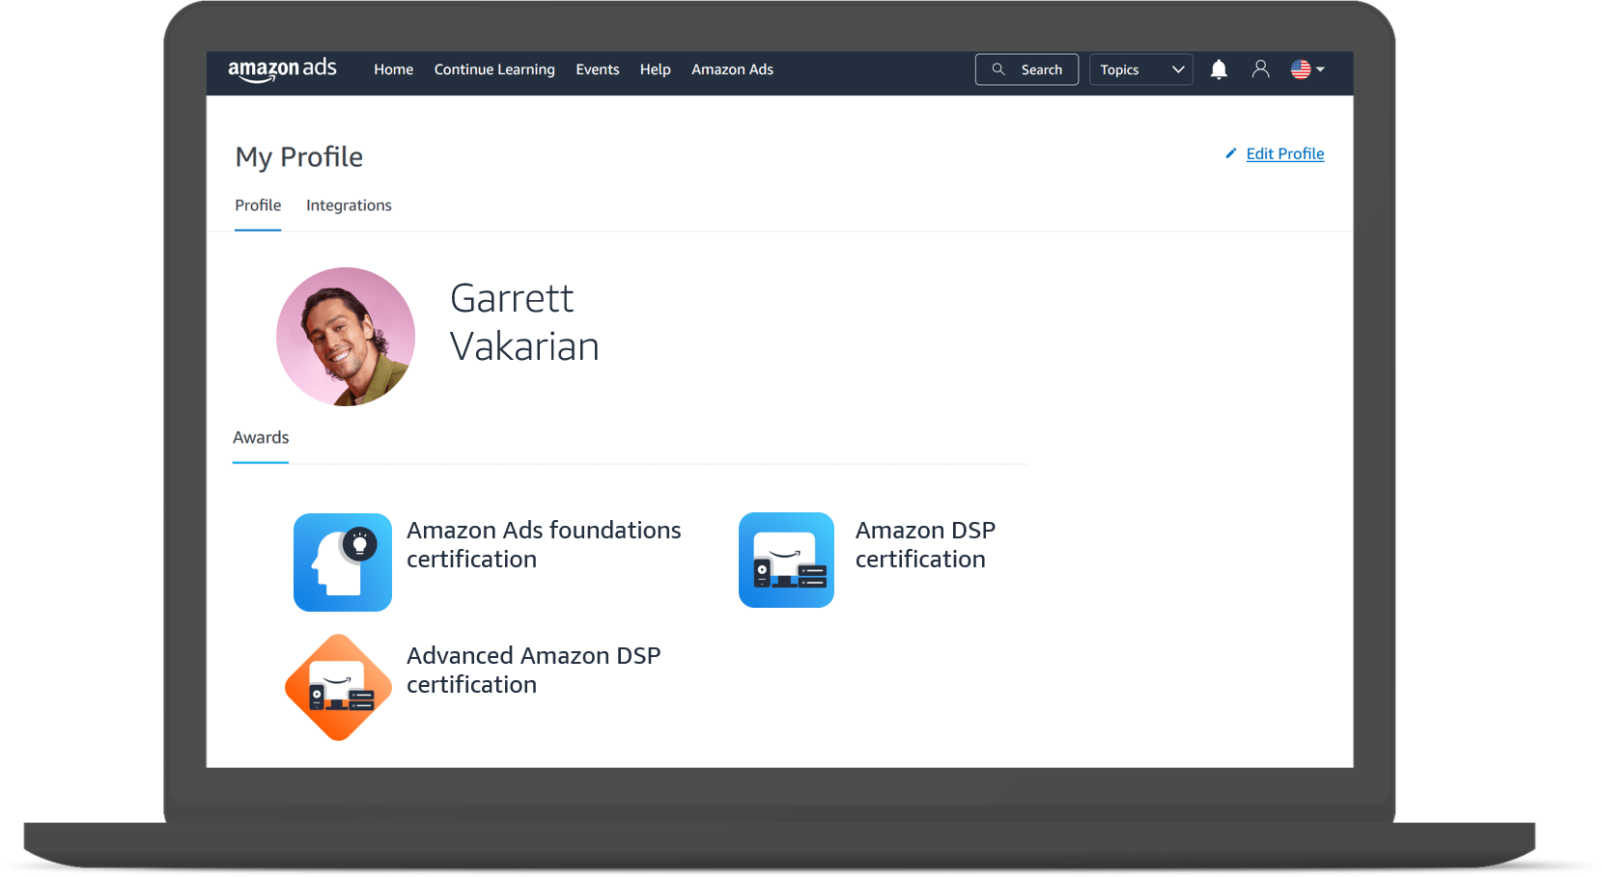Screen dimensions: 1602x877
Task: Click the Amazon DSP certification title
Action: tap(925, 545)
